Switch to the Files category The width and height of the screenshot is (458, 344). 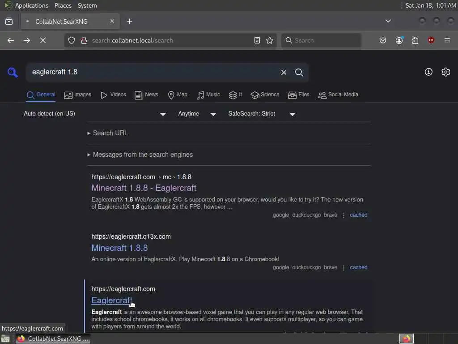[x=298, y=95]
